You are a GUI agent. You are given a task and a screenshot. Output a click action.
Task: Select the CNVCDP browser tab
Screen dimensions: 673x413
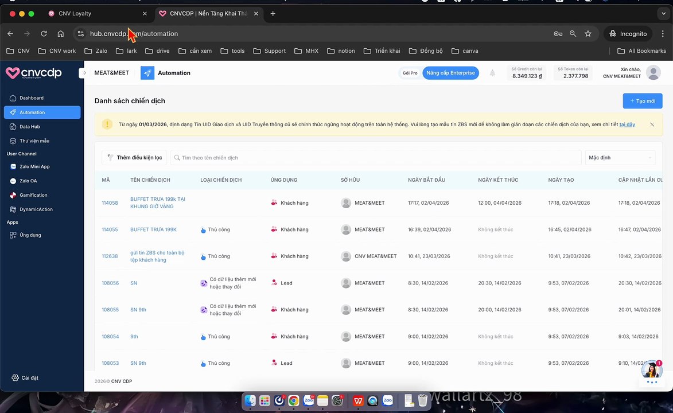point(208,13)
